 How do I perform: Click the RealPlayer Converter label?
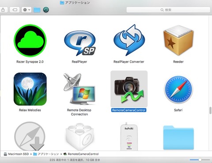129,62
